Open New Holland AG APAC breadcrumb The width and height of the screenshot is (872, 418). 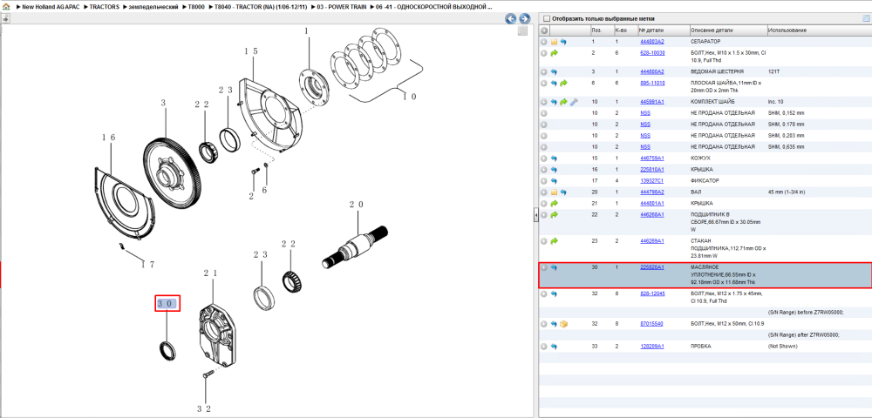pyautogui.click(x=50, y=7)
